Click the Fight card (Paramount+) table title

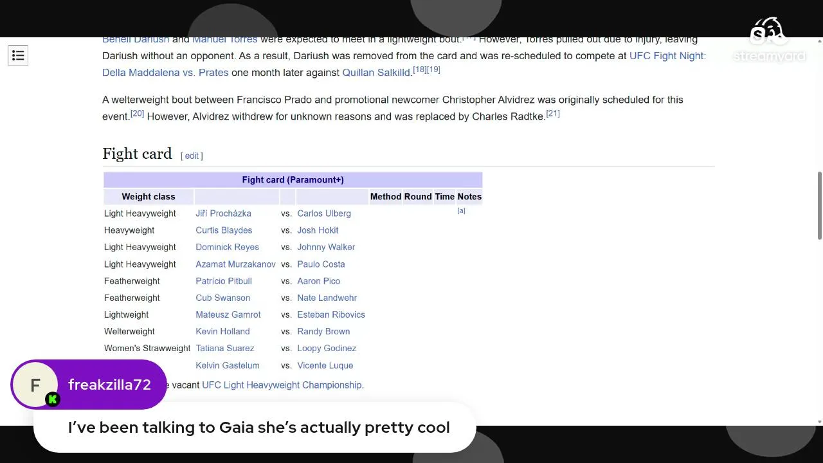tap(293, 180)
